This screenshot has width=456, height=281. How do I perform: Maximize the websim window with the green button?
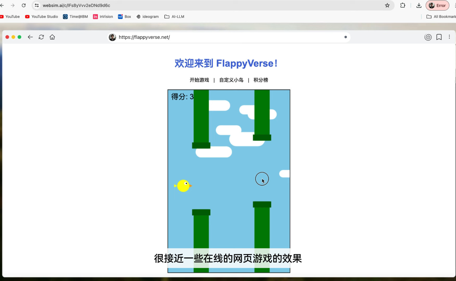tap(19, 37)
